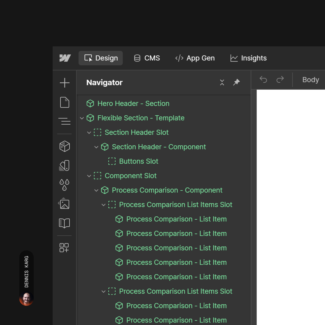
Task: Select second Process Comparison List Items Slot label
Action: click(x=175, y=291)
